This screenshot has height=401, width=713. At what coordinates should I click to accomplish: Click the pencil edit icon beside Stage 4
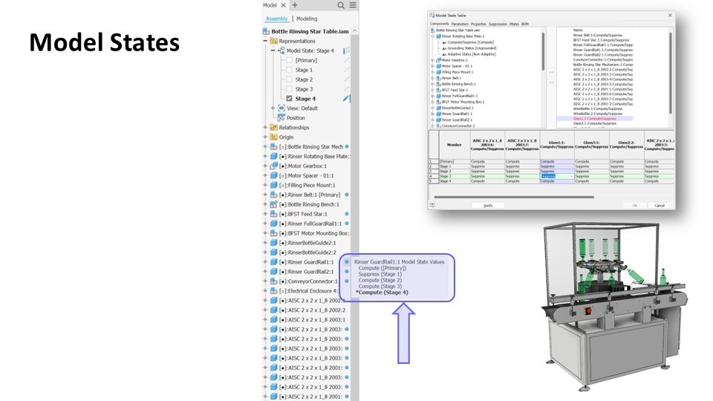coord(346,98)
